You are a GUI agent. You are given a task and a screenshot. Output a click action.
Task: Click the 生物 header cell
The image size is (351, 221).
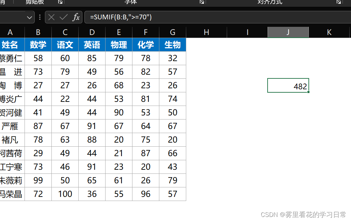172,44
